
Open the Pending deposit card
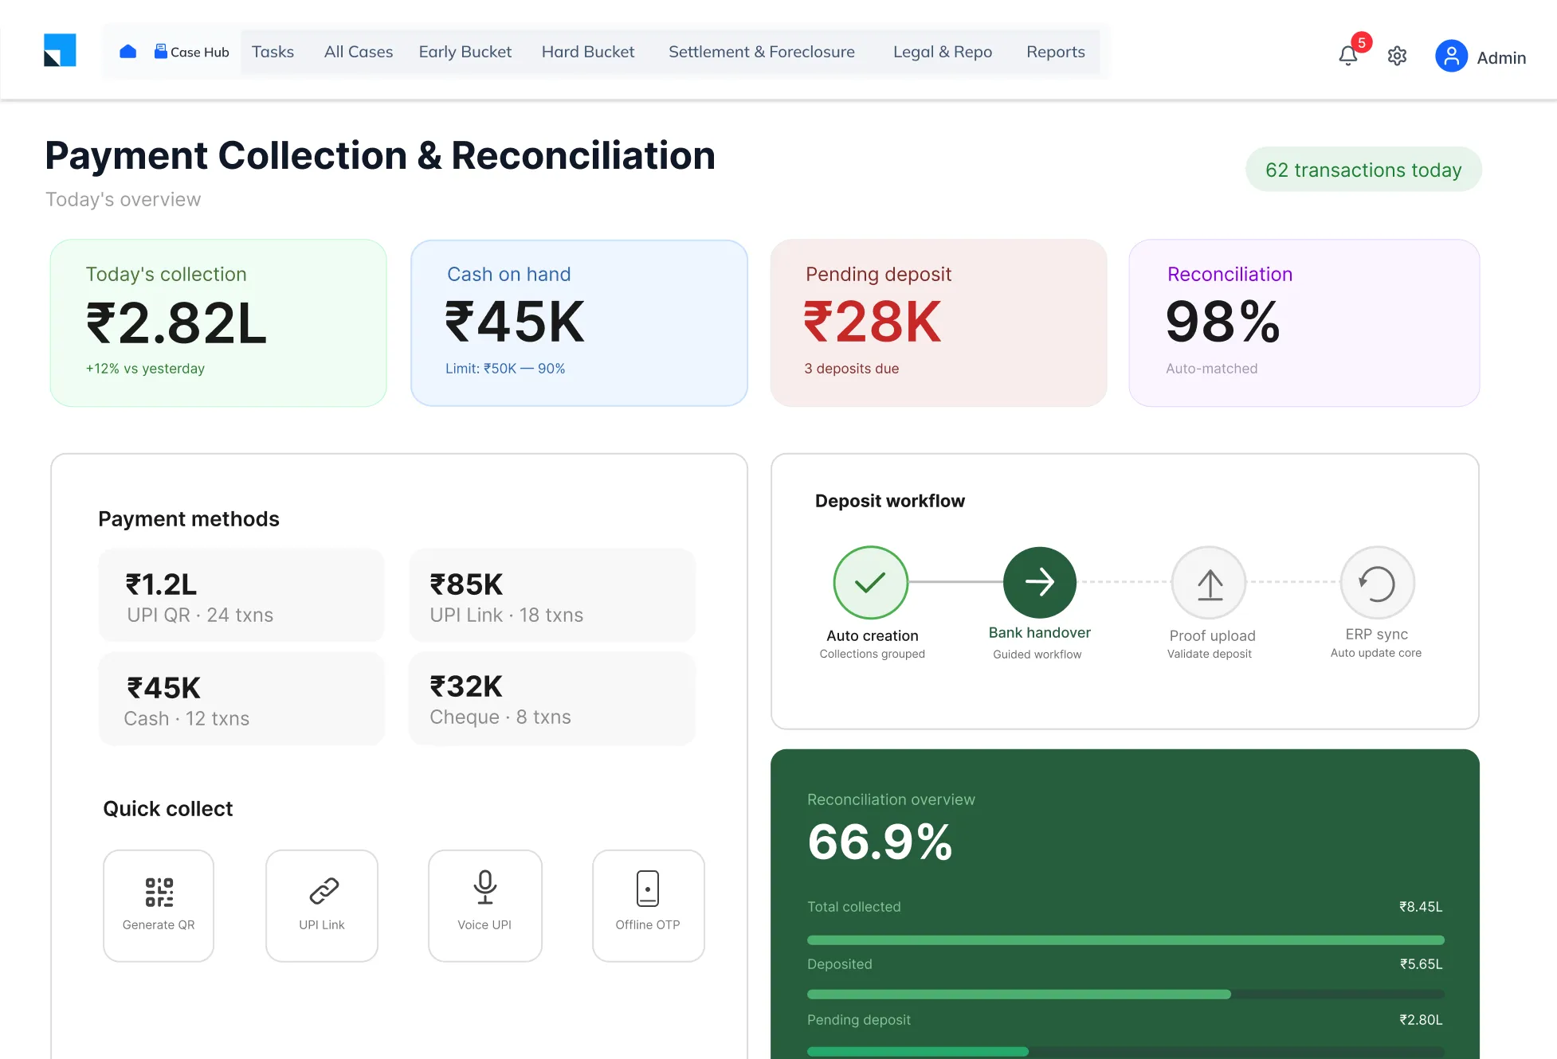pos(939,323)
